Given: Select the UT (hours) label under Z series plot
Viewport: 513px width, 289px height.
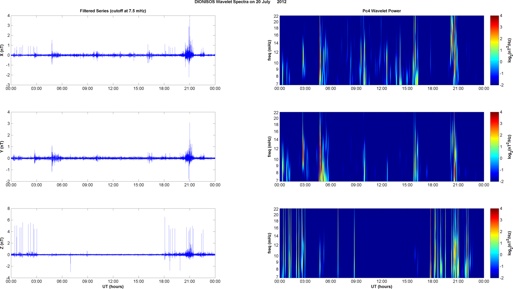Looking at the screenshot, I should (x=113, y=287).
